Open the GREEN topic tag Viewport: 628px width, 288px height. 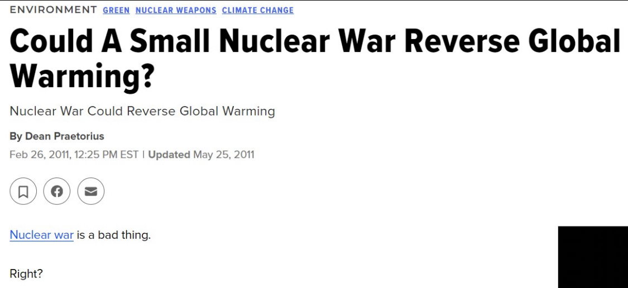click(x=116, y=11)
